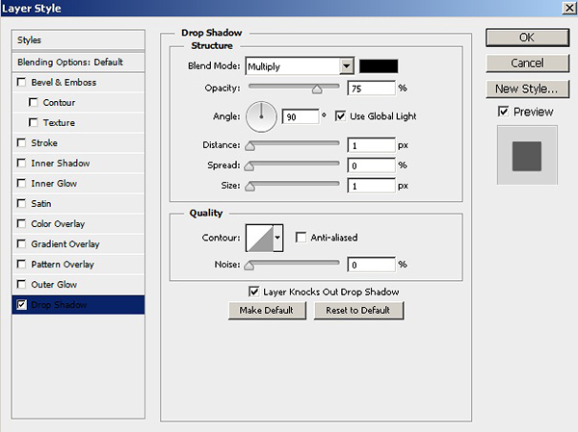Uncheck Layer Knocks Out Drop Shadow
Screen dimensions: 578x432
tap(253, 292)
